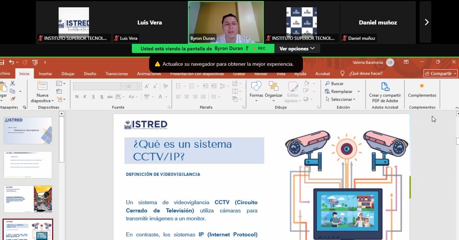Click the Undo arrow in quick access toolbar

[x=11, y=62]
